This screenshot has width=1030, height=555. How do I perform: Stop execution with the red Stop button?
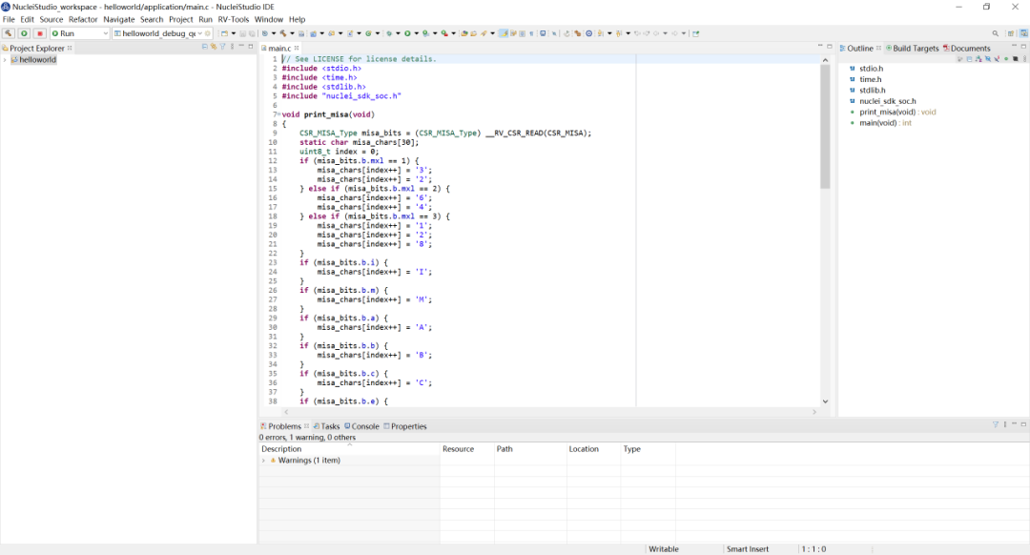point(39,33)
